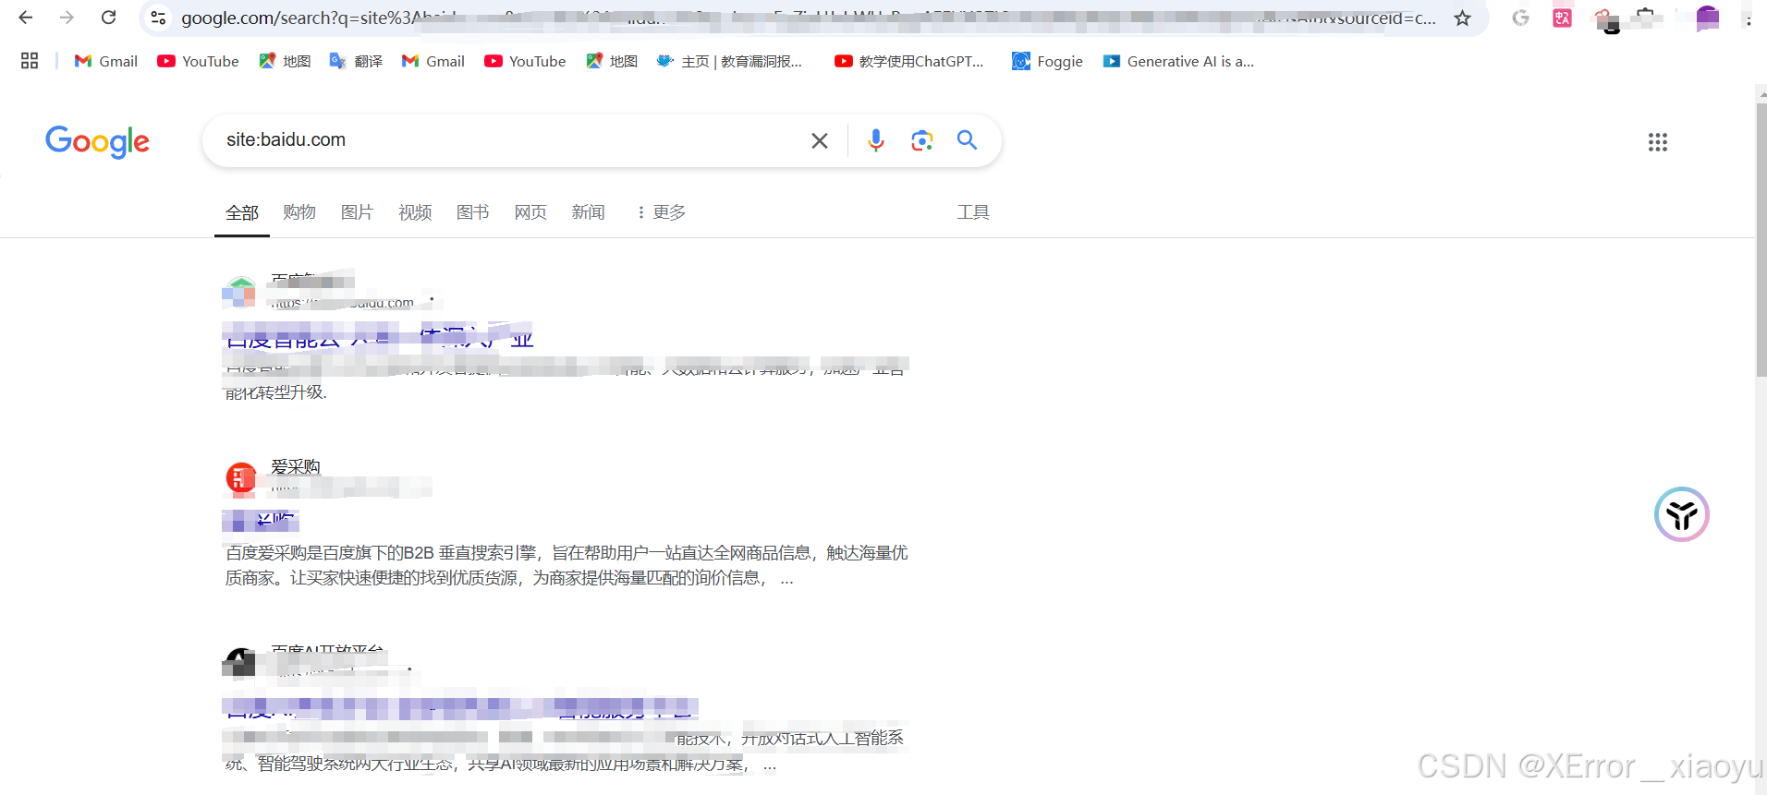Open the first 百度智能云 result title
Image resolution: width=1767 pixels, height=795 pixels.
pos(379,336)
